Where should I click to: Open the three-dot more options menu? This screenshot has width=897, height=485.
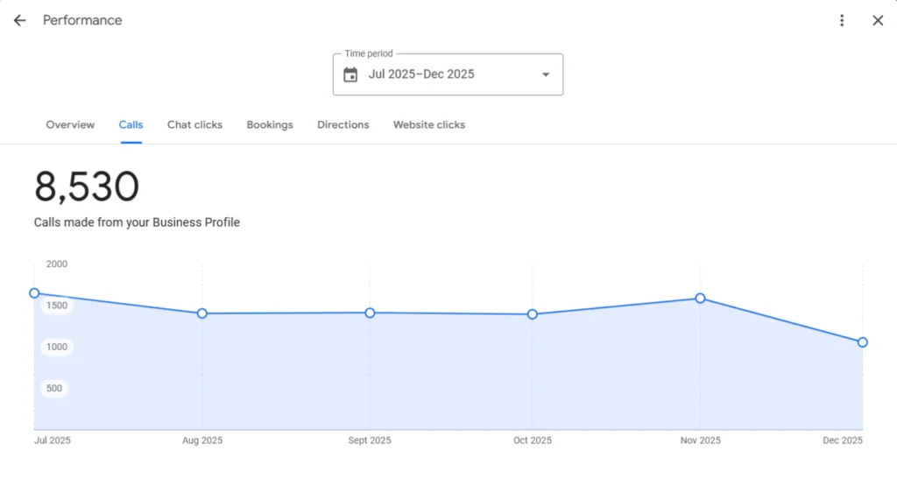pyautogui.click(x=842, y=20)
